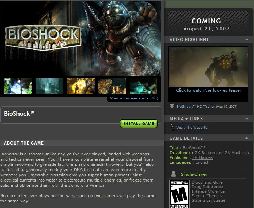Click the film strip icon beside HD Trailer

coord(172,106)
